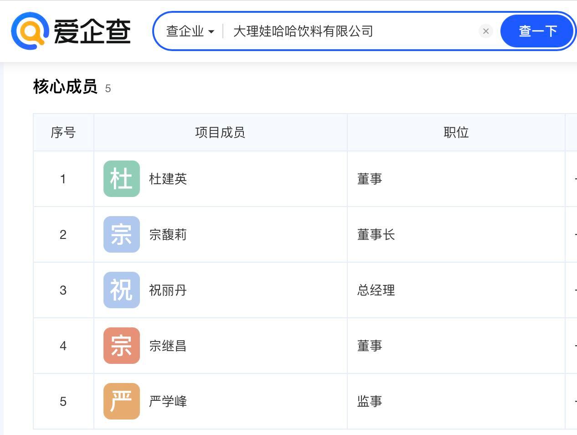Click the member count 5 next to 核心成员
The height and width of the screenshot is (435, 577).
pyautogui.click(x=108, y=88)
